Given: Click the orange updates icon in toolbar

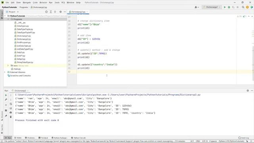Looking at the screenshot, I should (x=247, y=7).
